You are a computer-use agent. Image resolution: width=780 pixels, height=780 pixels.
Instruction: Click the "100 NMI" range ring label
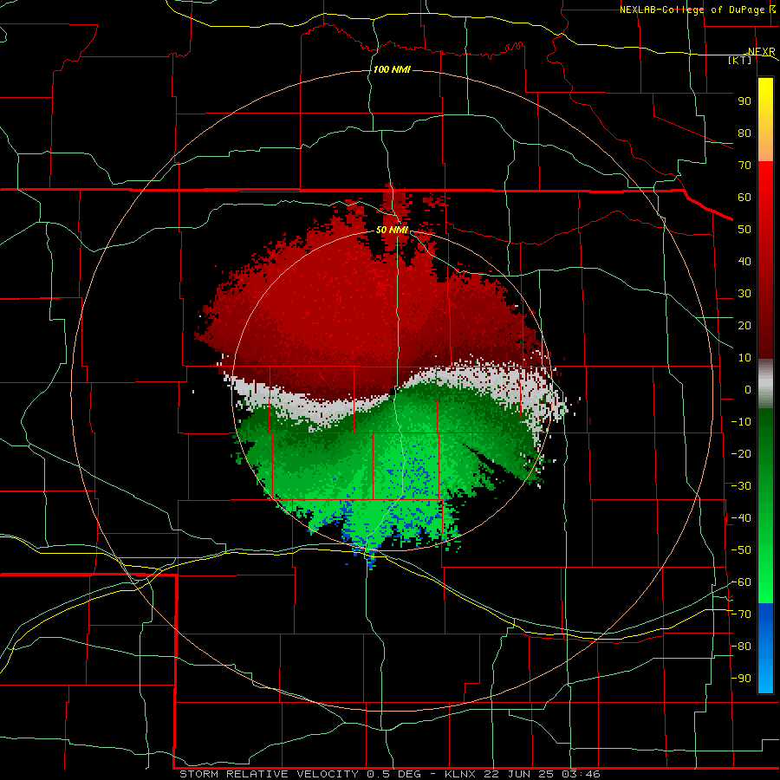(392, 69)
